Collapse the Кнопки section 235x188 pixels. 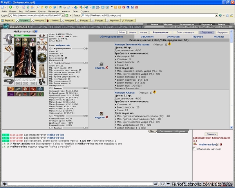point(51,128)
